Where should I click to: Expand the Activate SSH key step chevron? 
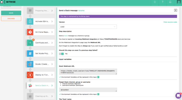tap(52, 22)
